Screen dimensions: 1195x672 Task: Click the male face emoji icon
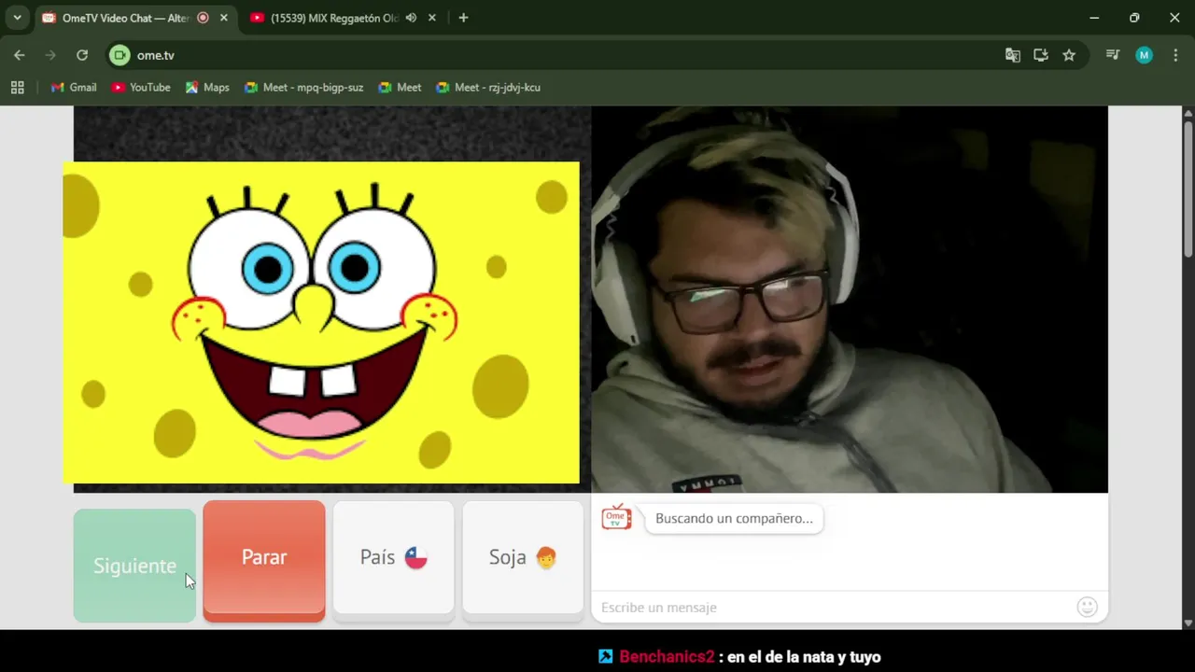[546, 558]
